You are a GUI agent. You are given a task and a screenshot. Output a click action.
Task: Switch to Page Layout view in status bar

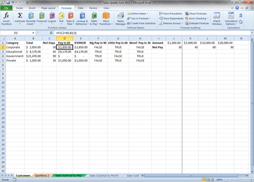208,180
